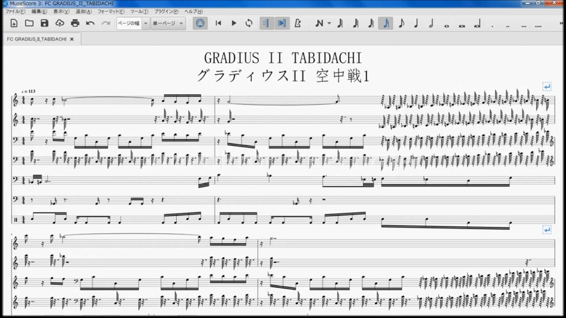Toggle play repeats button
The height and width of the screenshot is (318, 566).
point(266,24)
